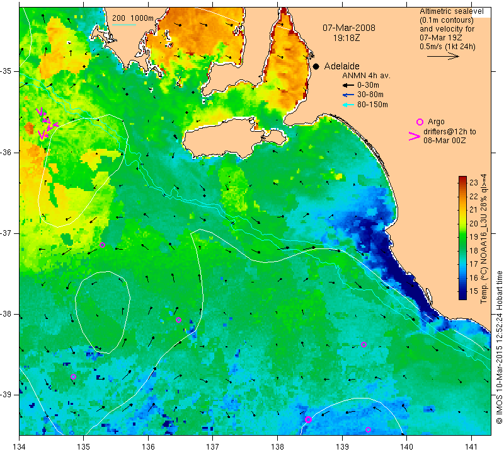Viewport: 504px width, 454px height.
Task: Click longitude label 136
Action: [148, 446]
